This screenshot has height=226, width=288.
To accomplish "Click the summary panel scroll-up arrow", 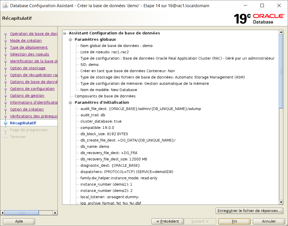I will (x=281, y=32).
